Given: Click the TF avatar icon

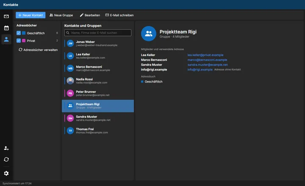Looking at the screenshot, I should coord(70,131).
